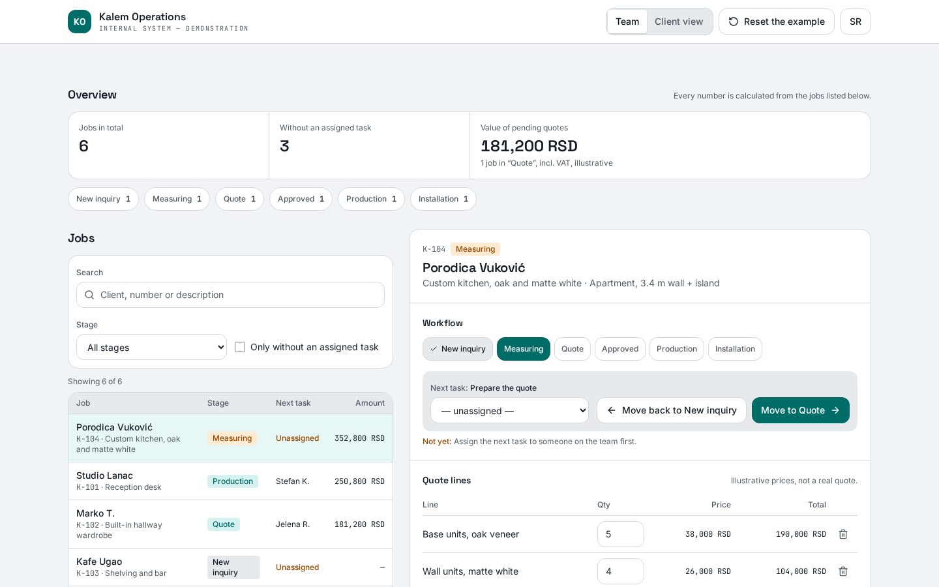Screen dimensions: 939x587
Task: Click the search magnifier icon
Action: coord(89,295)
